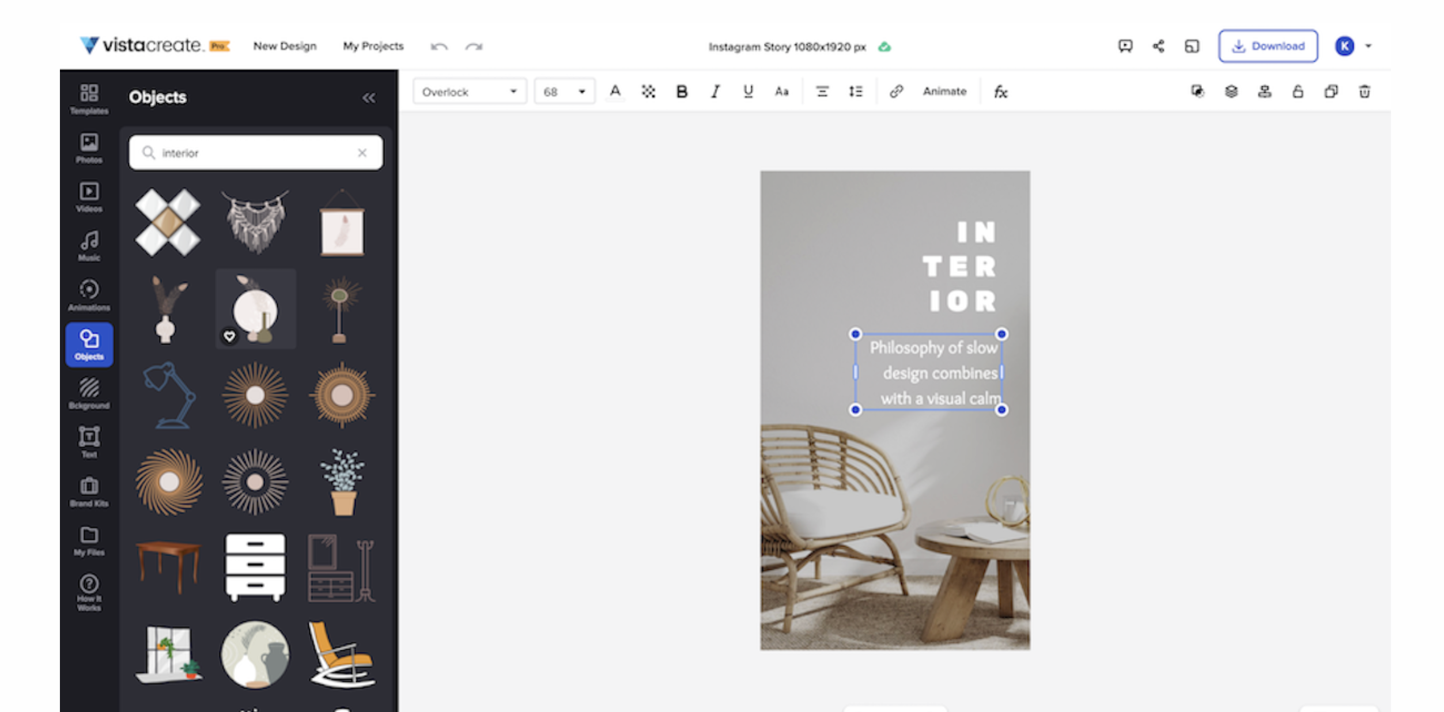
Task: Click the text transparency icon
Action: click(648, 92)
